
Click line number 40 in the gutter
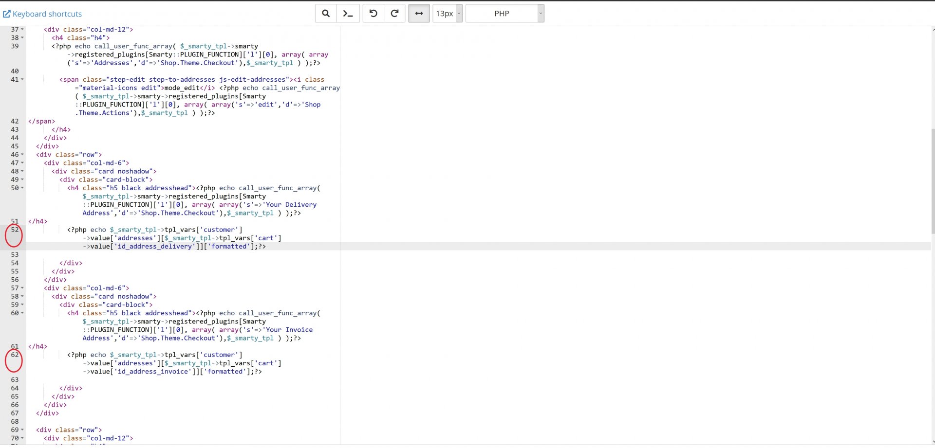pos(15,71)
